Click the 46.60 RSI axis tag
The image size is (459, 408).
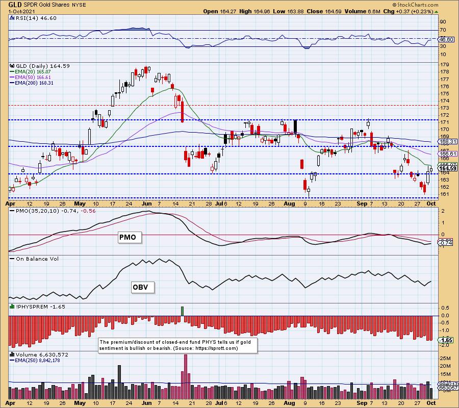(447, 39)
